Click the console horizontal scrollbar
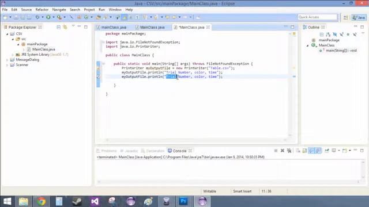Screen dimensions: 369x207 pyautogui.click(x=228, y=182)
